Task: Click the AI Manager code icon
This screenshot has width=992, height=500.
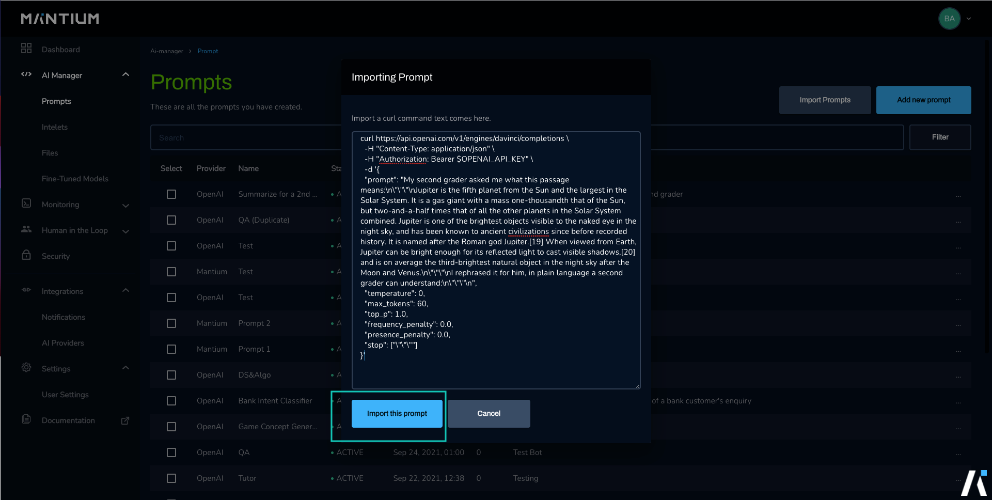Action: [26, 74]
